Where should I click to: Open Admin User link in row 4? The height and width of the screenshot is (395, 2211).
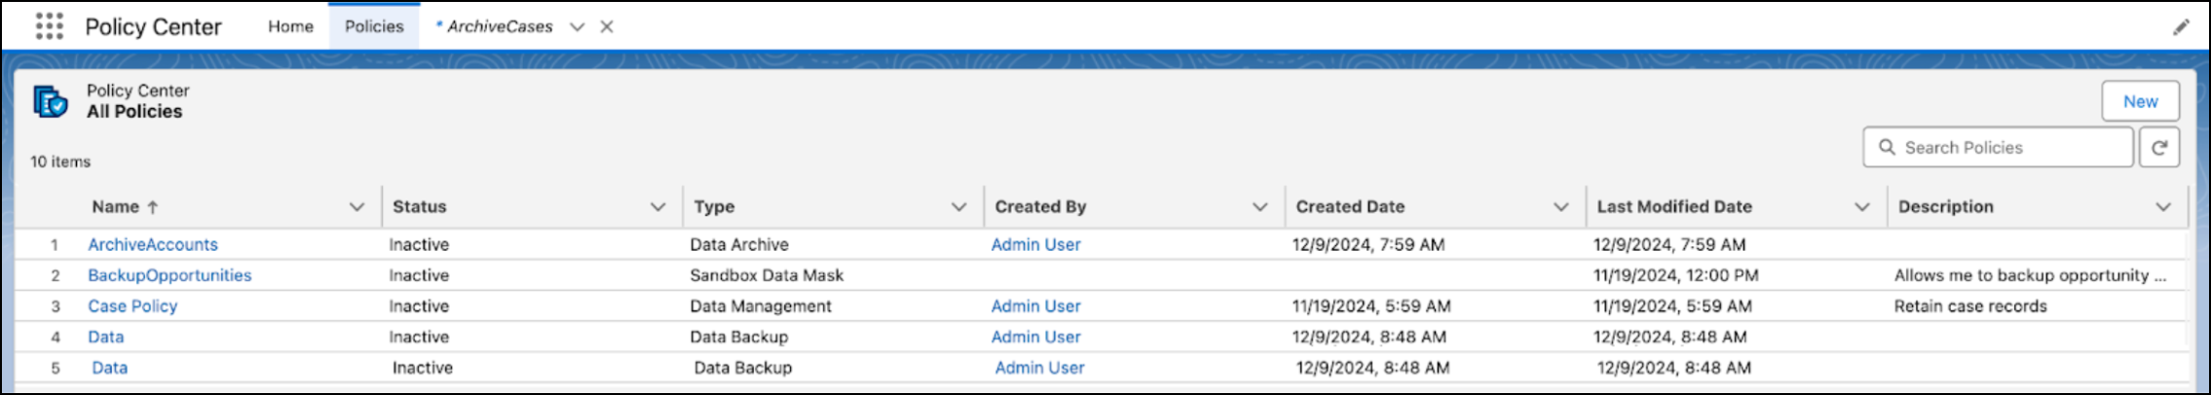click(x=1035, y=338)
